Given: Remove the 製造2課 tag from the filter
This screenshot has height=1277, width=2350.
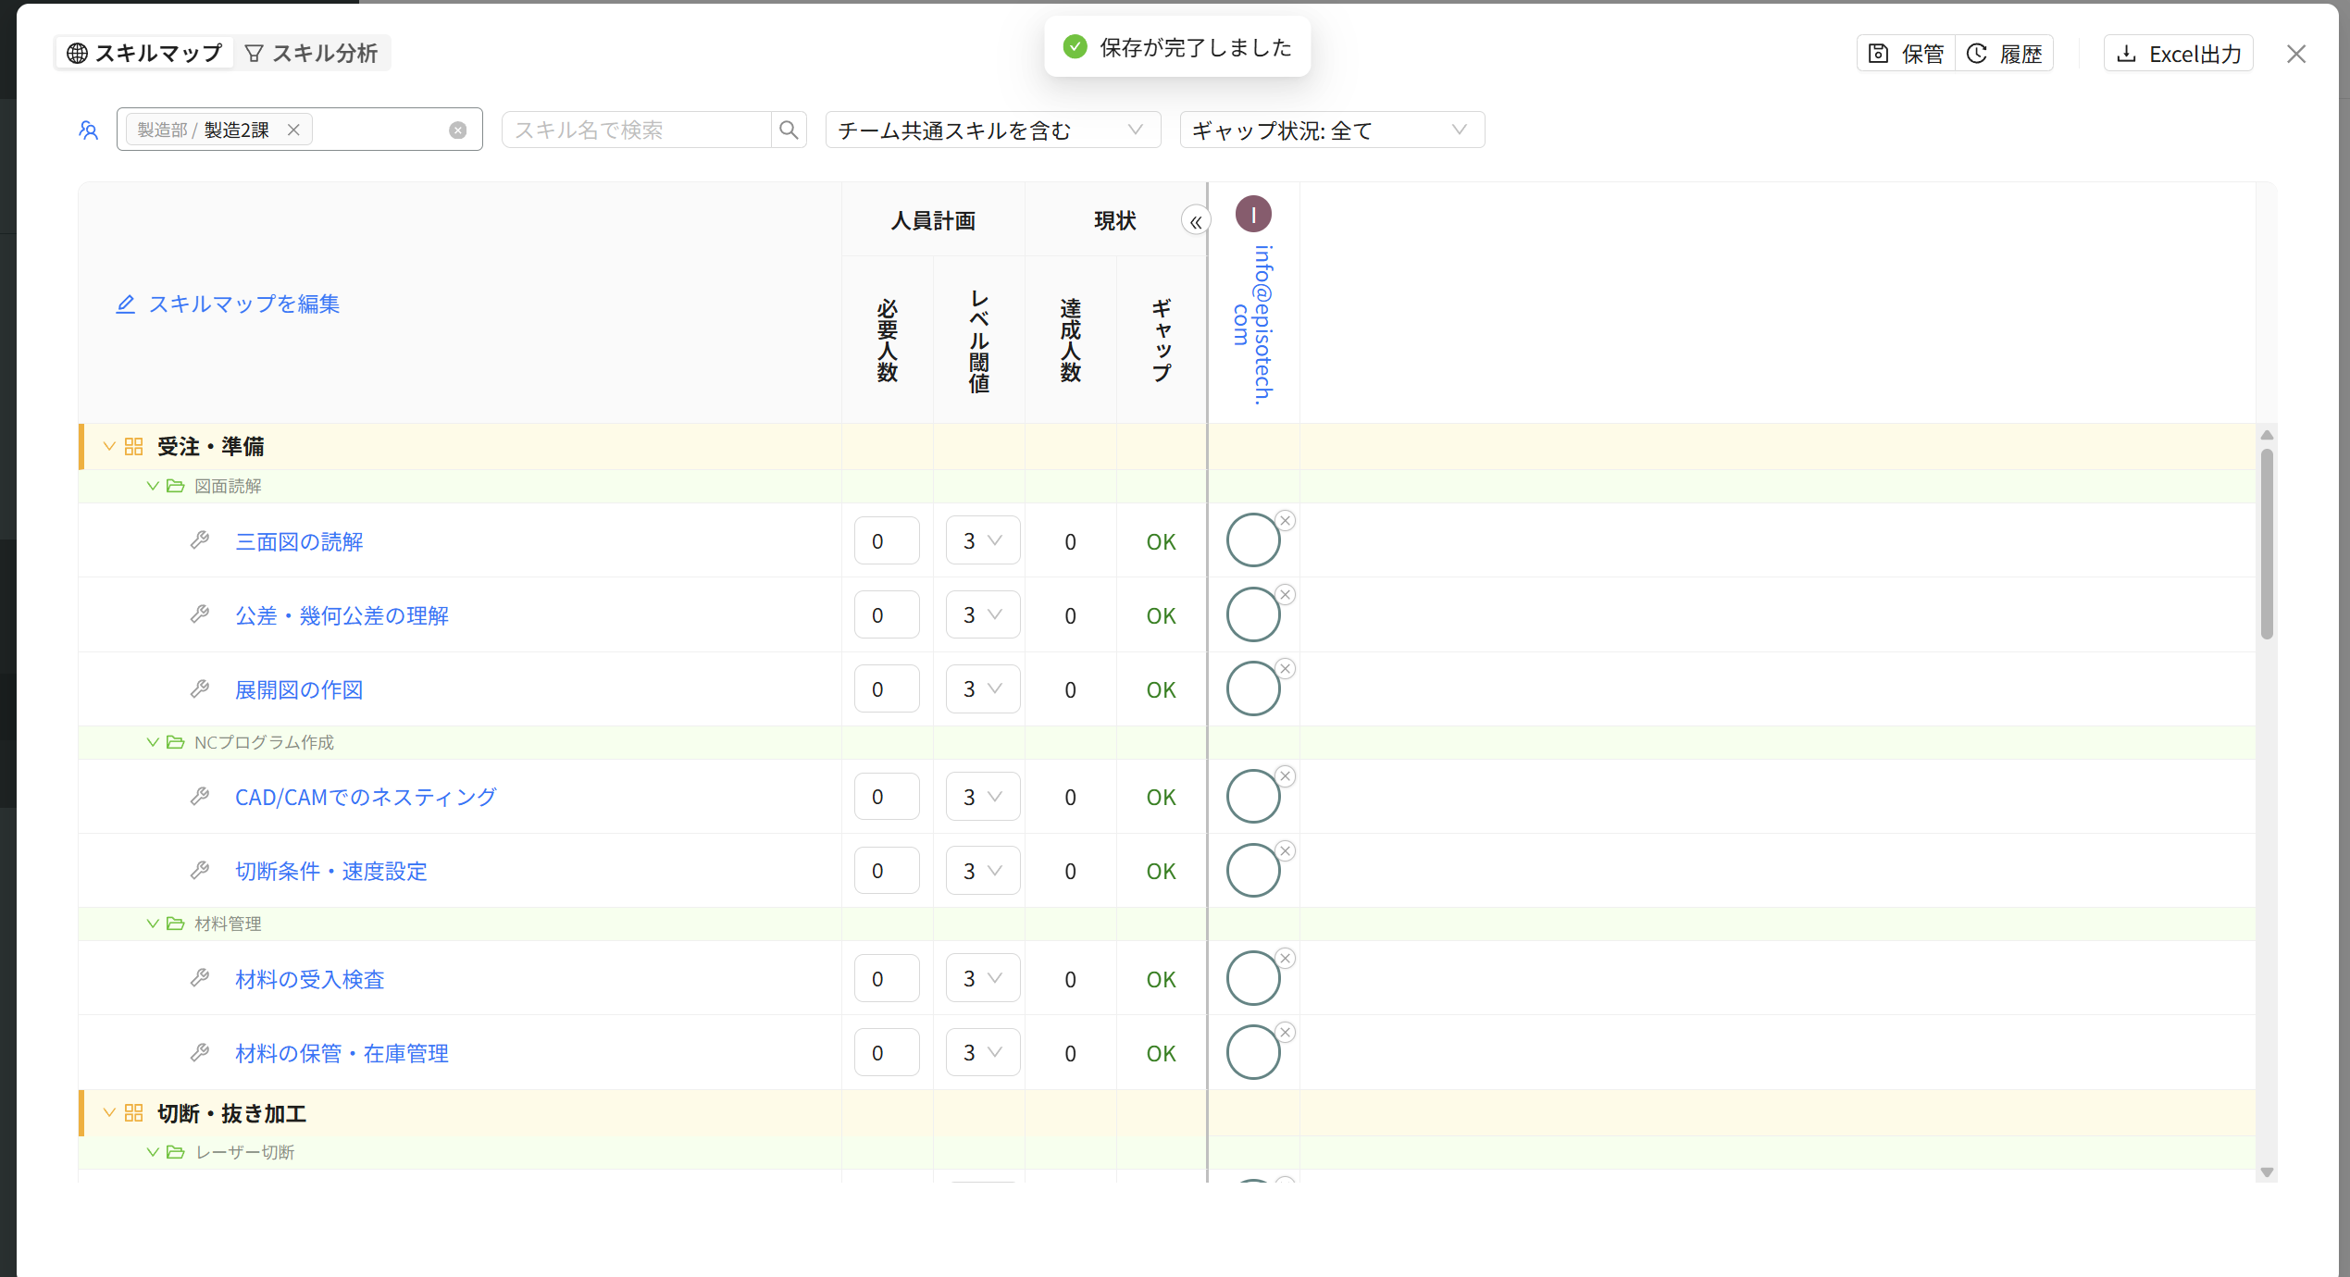Looking at the screenshot, I should coord(293,130).
